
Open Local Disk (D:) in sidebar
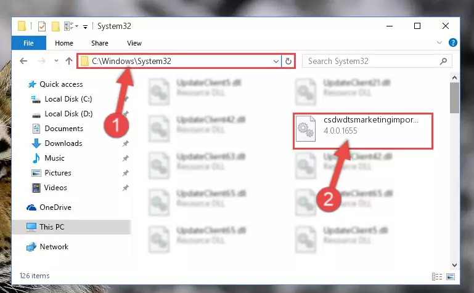68,114
